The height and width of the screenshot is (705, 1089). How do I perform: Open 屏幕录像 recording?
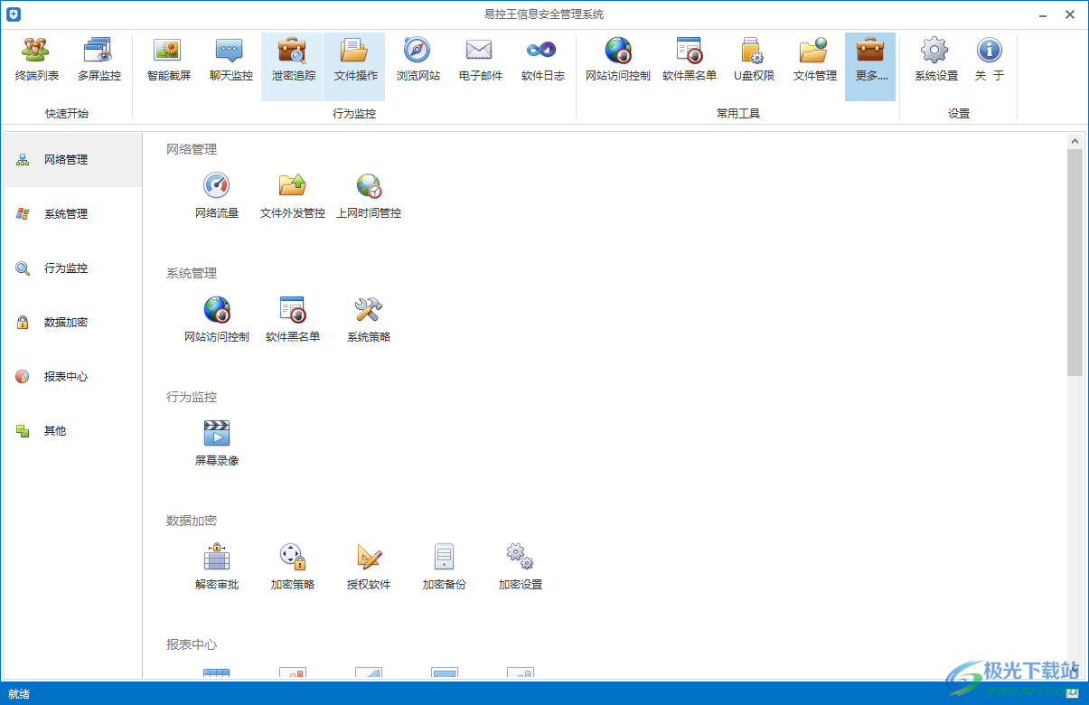[x=217, y=443]
